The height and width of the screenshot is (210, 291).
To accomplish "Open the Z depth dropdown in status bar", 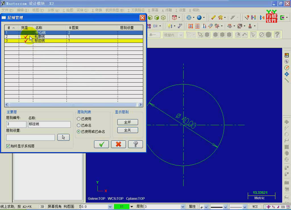I will click(x=110, y=207).
